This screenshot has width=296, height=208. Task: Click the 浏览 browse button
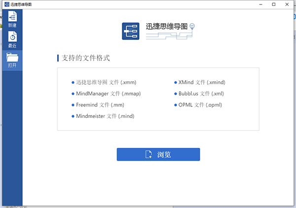(158, 154)
